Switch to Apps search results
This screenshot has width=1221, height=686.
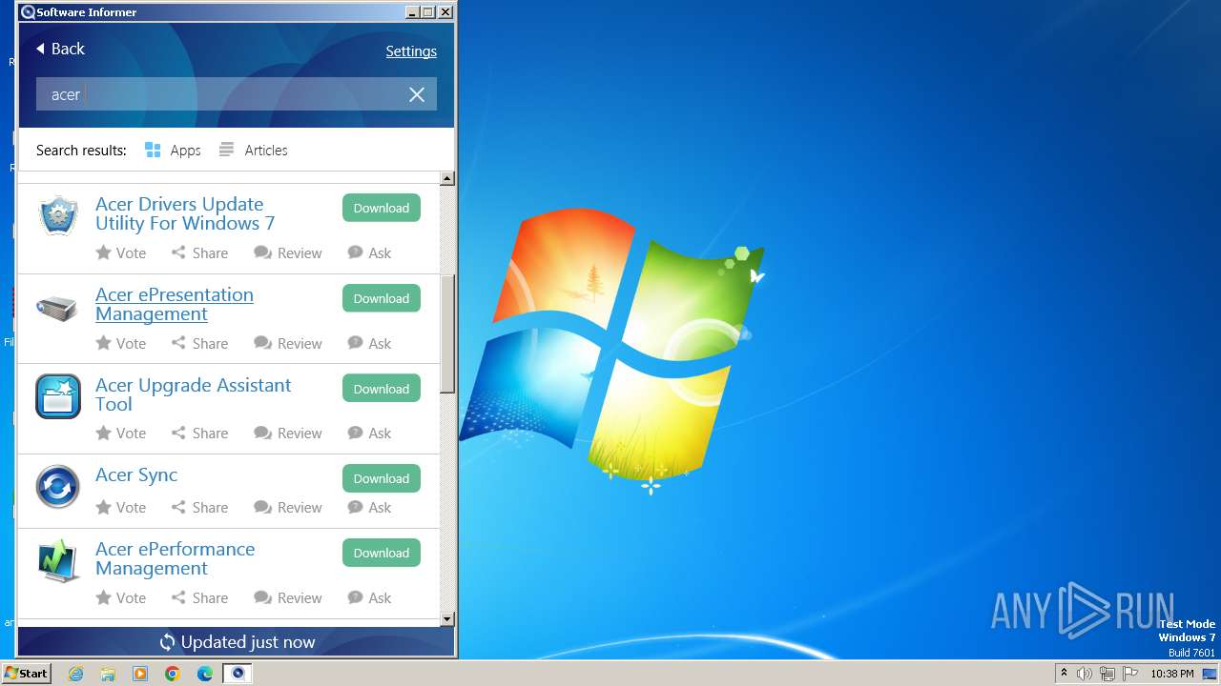(173, 151)
